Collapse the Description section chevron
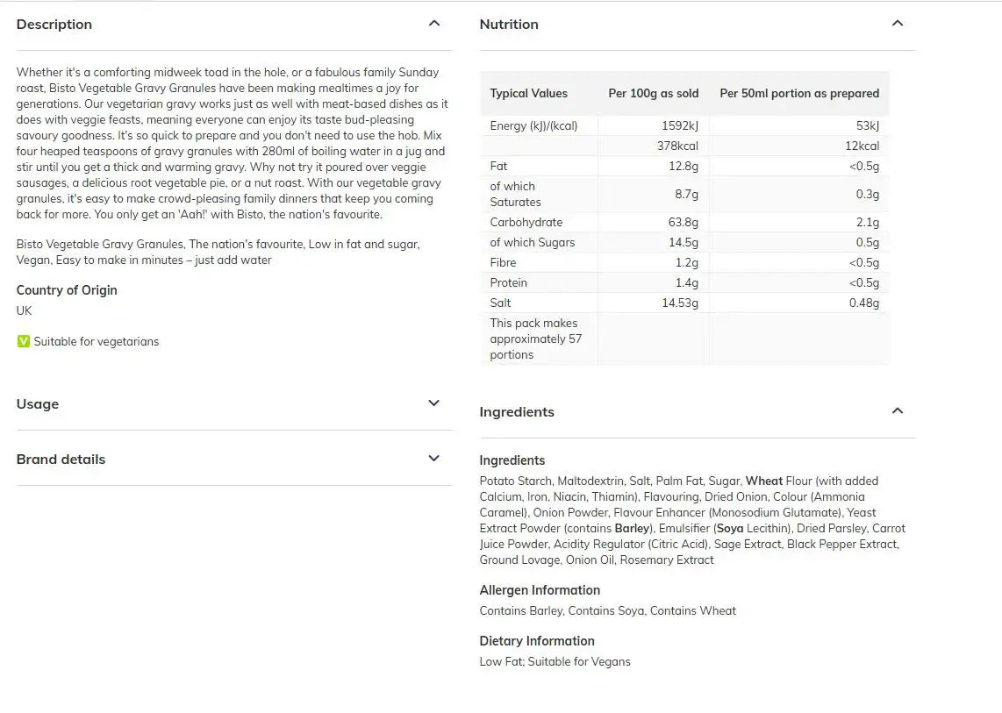1002x713 pixels. pyautogui.click(x=433, y=24)
